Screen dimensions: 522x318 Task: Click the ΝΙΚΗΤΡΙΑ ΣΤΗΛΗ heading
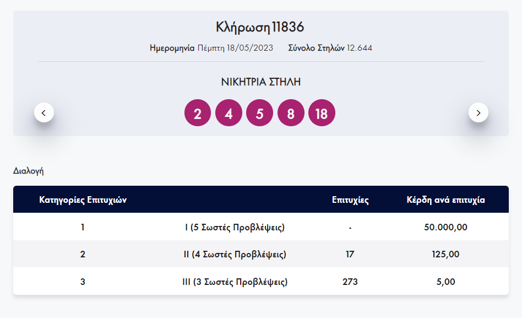click(x=261, y=82)
